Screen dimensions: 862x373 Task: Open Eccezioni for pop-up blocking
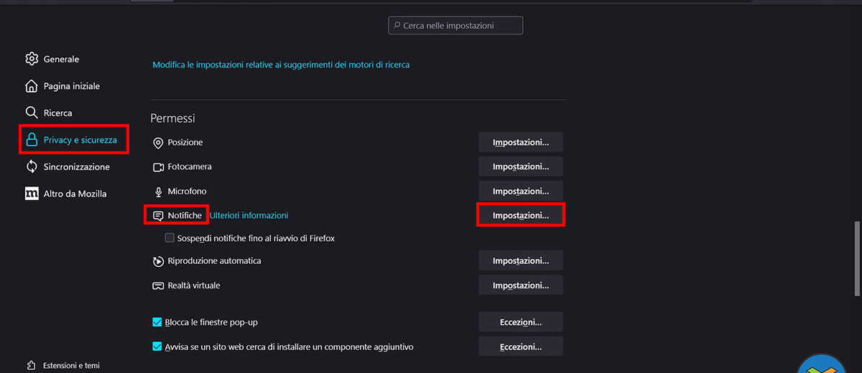coord(520,323)
